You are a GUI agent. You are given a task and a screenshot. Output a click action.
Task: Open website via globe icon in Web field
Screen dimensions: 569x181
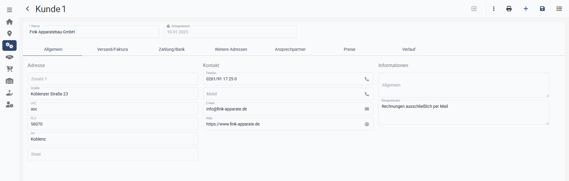point(367,124)
